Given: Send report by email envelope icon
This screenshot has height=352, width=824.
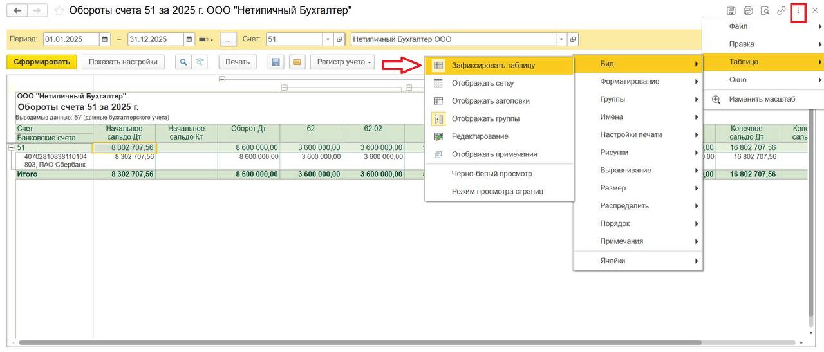Looking at the screenshot, I should pos(296,62).
